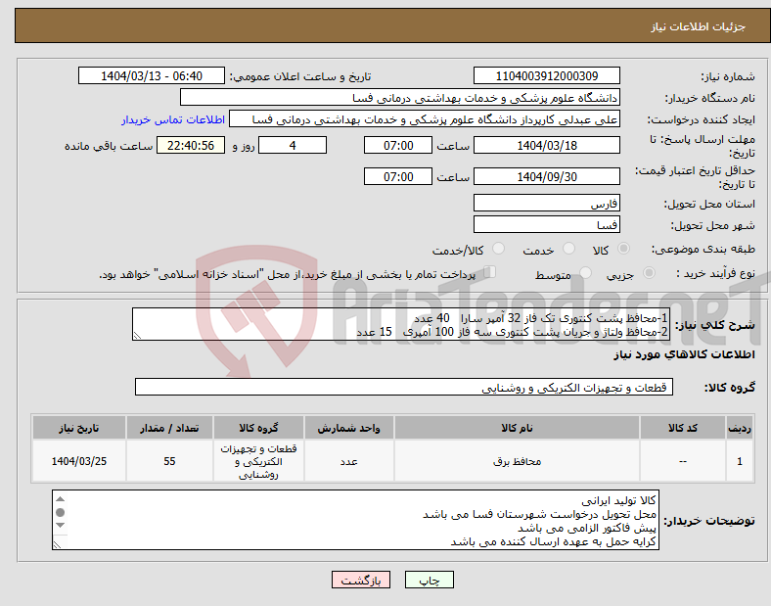Open the اطلاعات تماس خریدار link
The height and width of the screenshot is (606, 771).
(173, 119)
